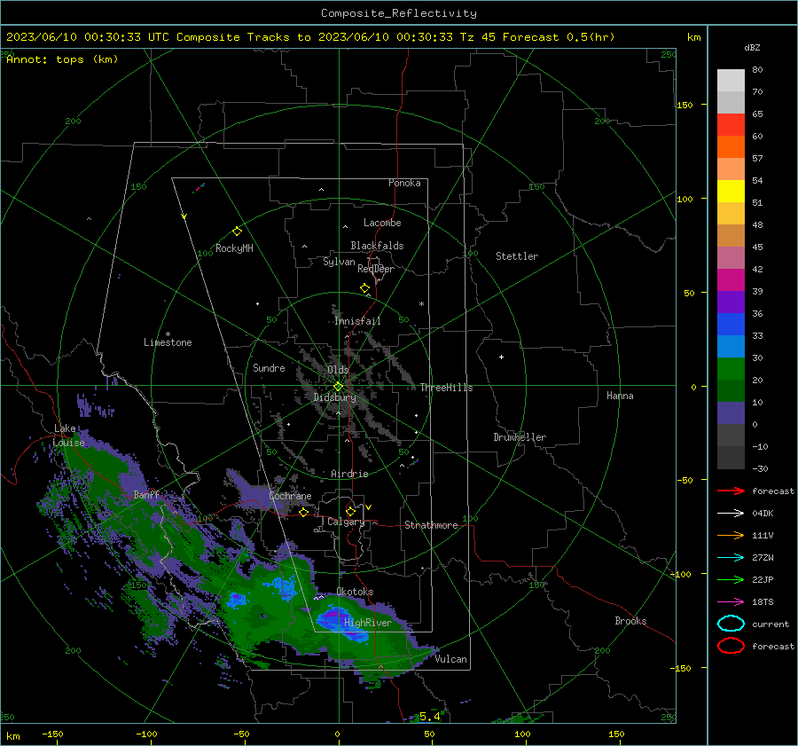Select the magenta 39-42 dBZ swatch

[731, 280]
